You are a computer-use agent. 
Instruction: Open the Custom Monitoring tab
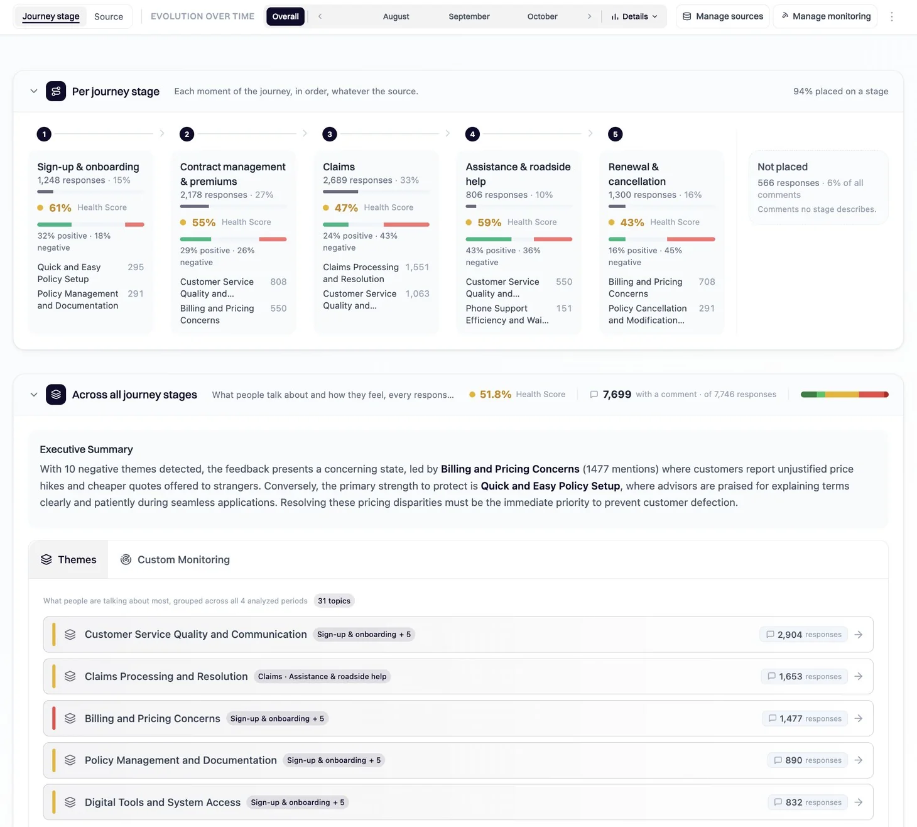[175, 559]
